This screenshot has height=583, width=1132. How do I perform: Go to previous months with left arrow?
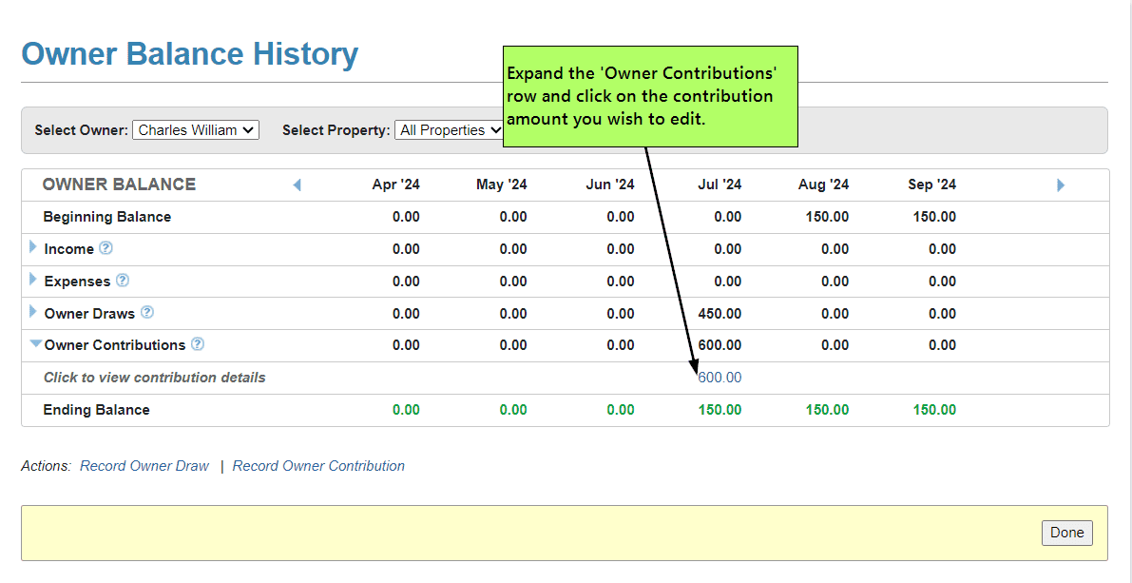tap(297, 185)
